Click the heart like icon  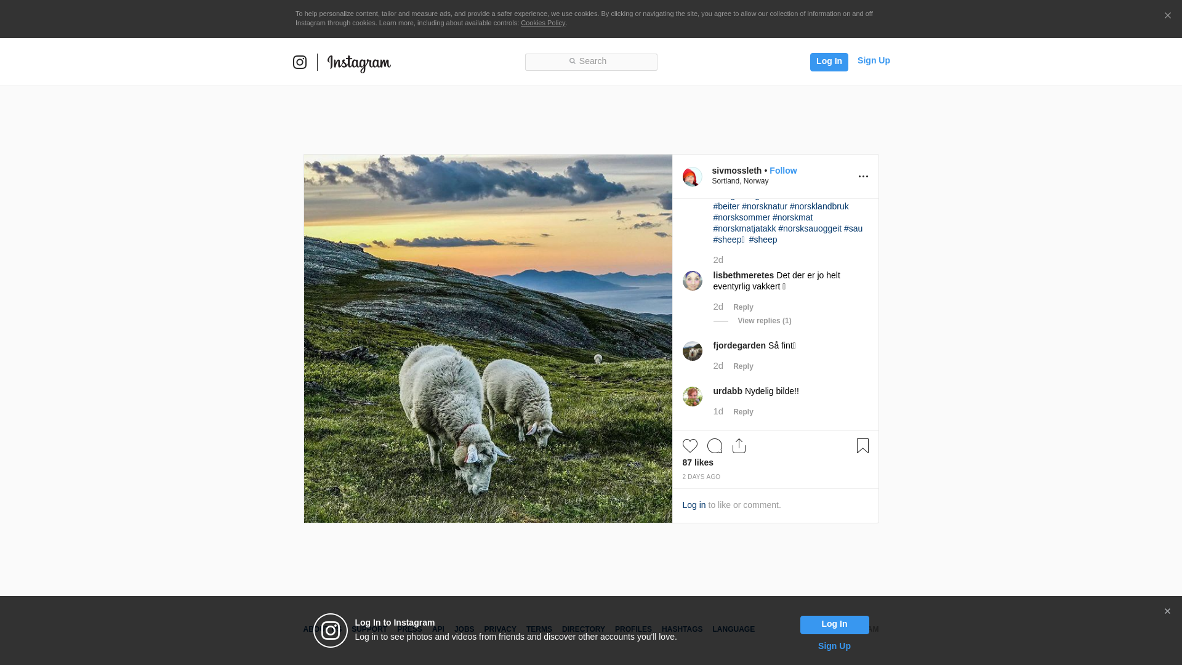coord(690,446)
